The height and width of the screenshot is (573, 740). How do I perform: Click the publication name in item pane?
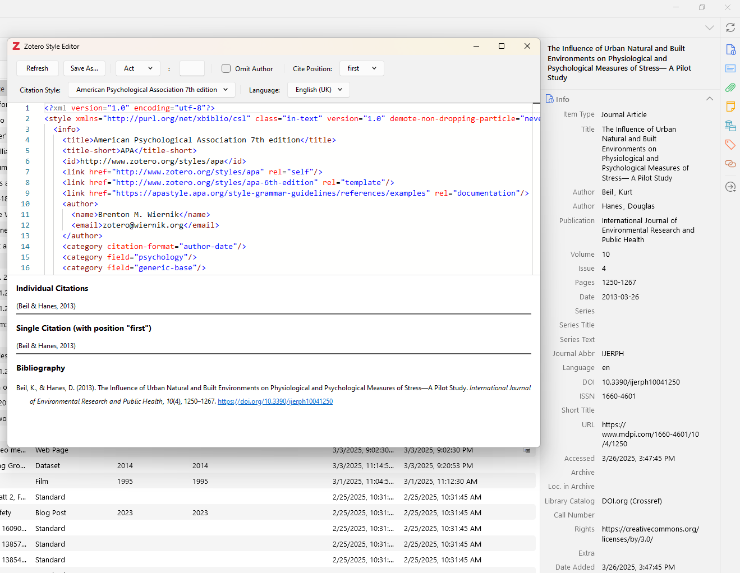click(x=648, y=230)
